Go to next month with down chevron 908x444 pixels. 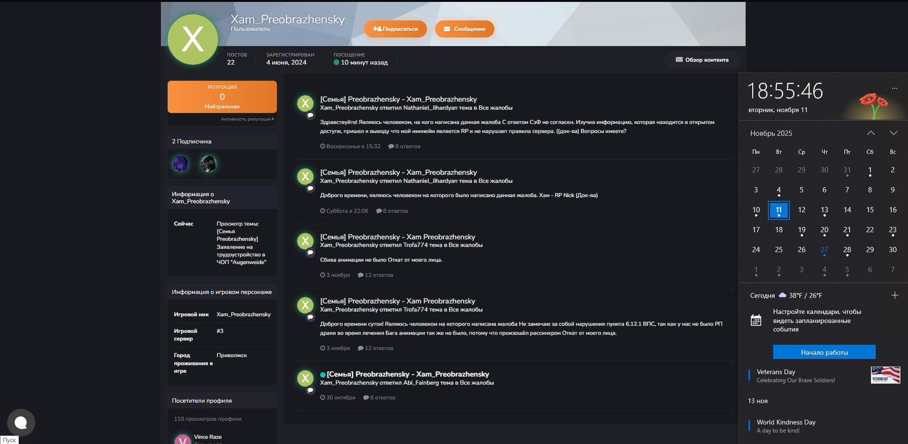pos(894,133)
